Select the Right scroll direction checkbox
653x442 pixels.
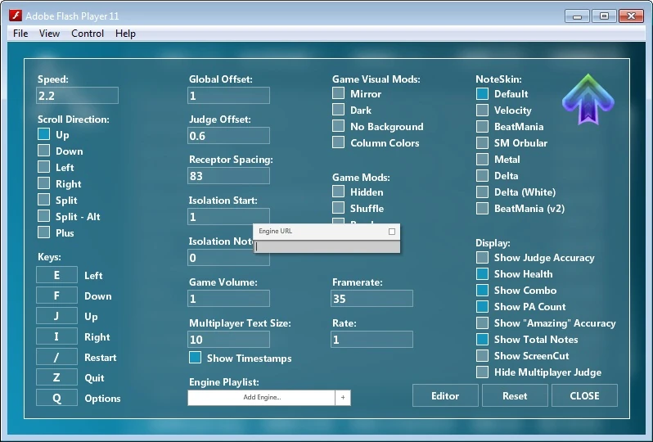[43, 183]
